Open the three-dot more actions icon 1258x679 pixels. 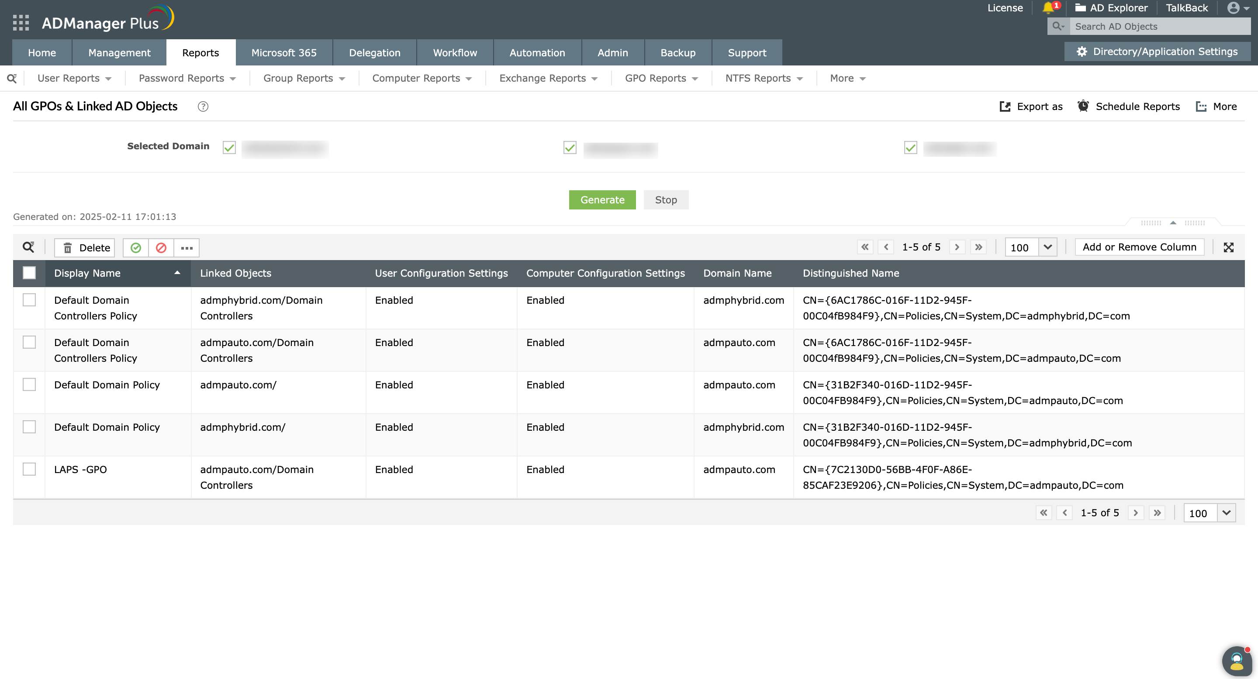pos(187,248)
